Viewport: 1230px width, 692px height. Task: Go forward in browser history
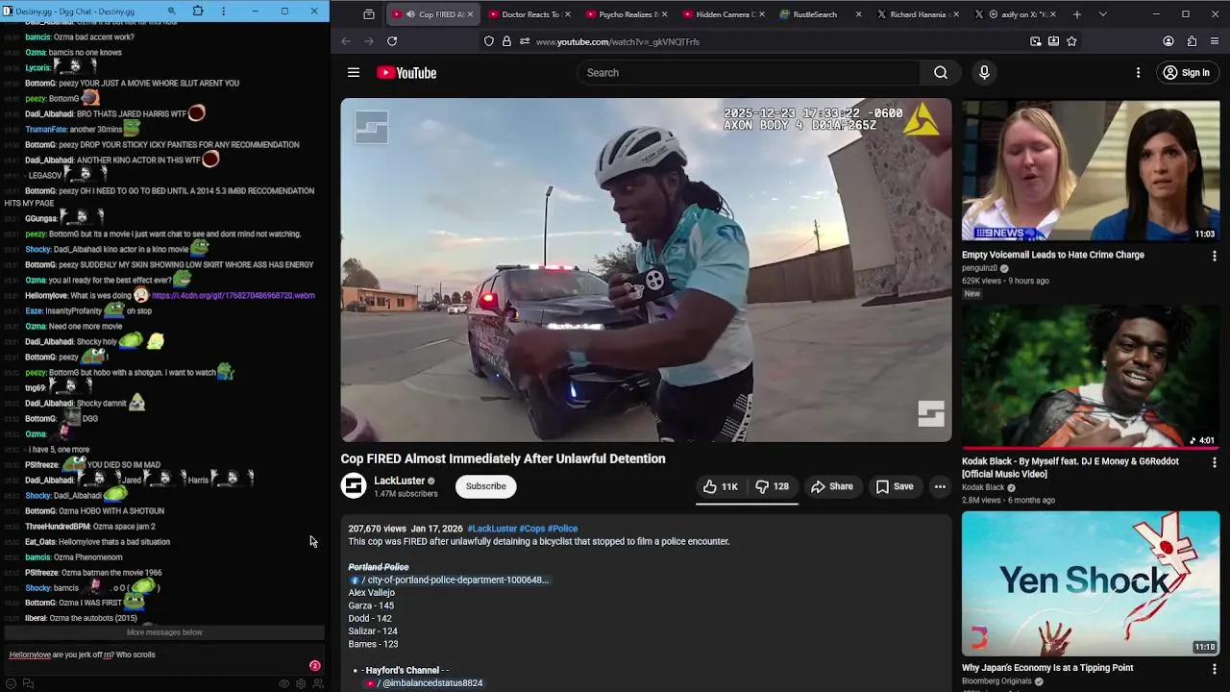point(369,41)
